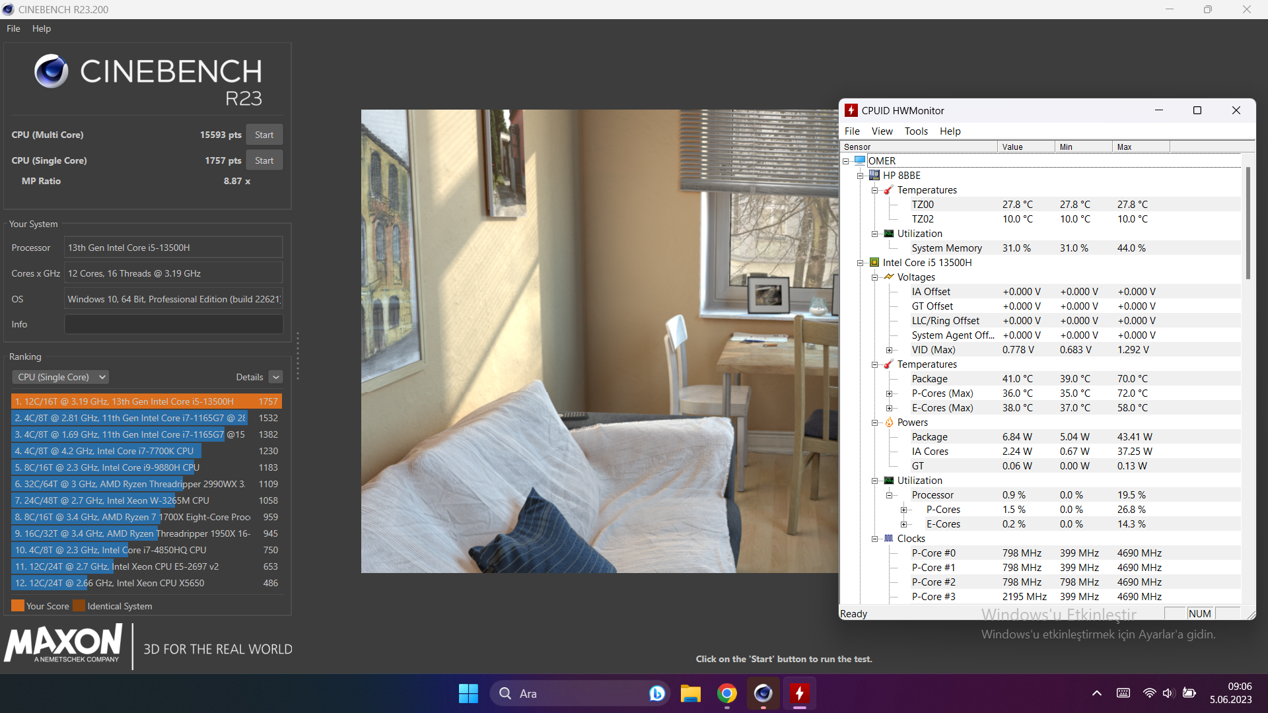Open the volume speaker tray icon
Screen dimensions: 1268x713
click(x=1168, y=693)
